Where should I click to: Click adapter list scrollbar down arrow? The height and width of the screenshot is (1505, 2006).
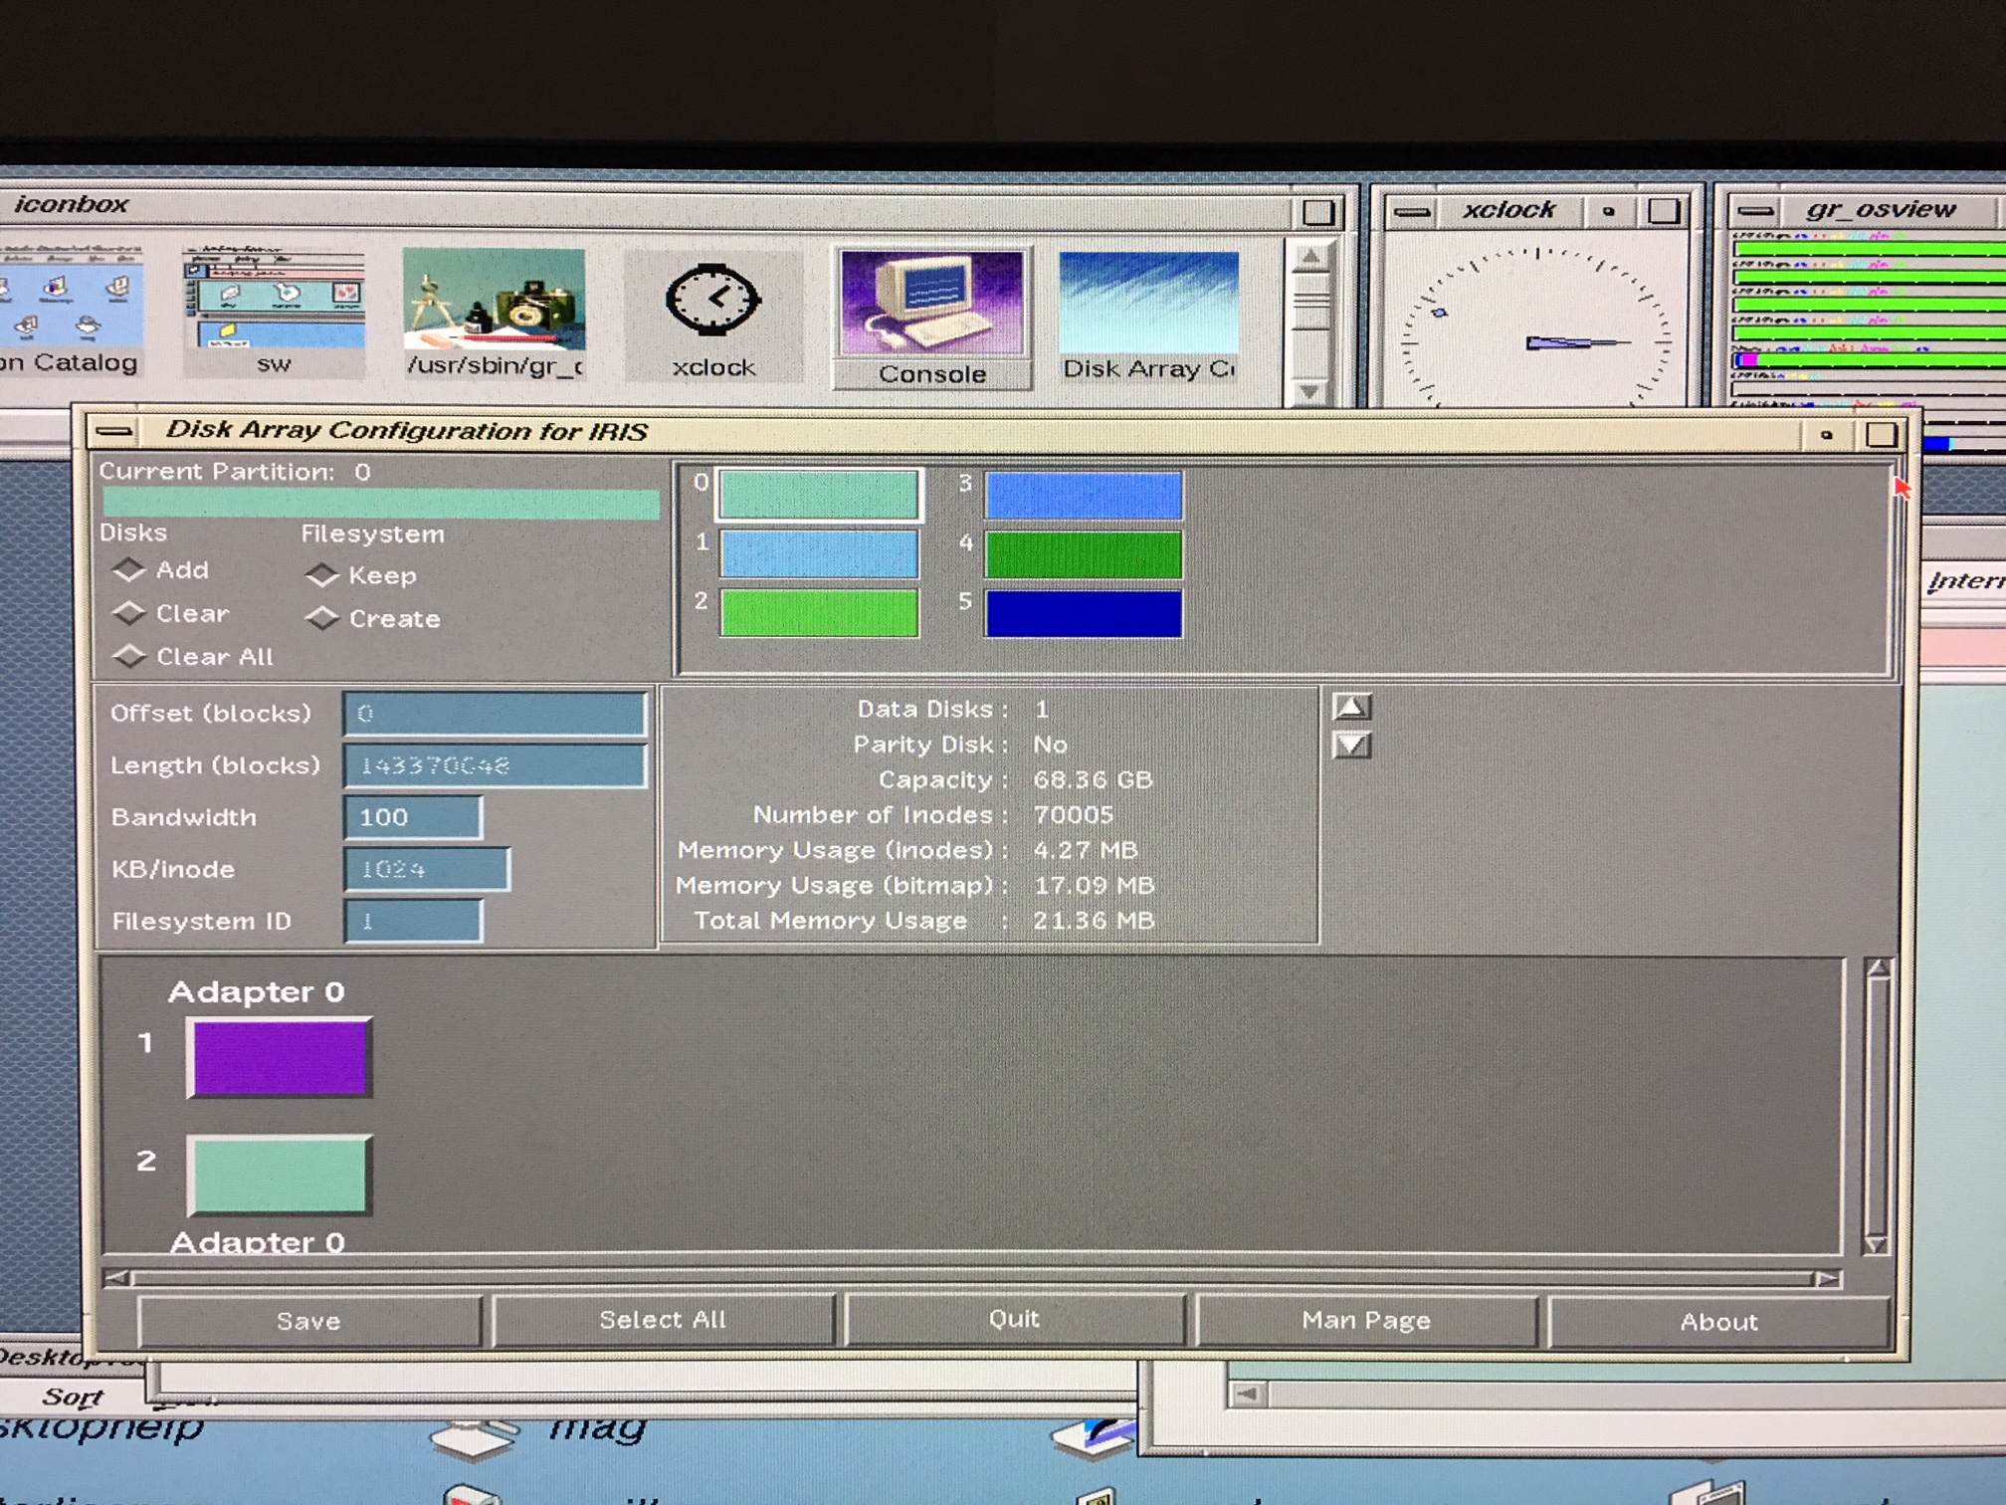point(1876,1244)
